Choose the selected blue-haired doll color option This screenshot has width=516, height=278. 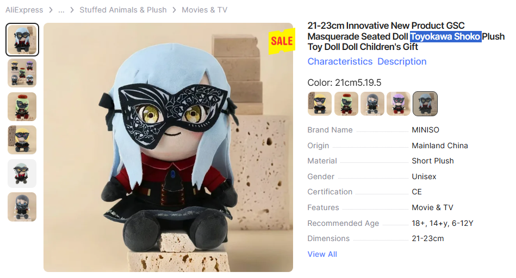(425, 104)
